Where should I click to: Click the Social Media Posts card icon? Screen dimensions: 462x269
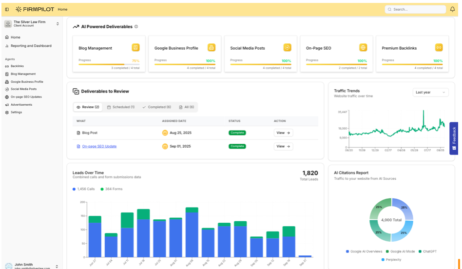[x=288, y=47]
